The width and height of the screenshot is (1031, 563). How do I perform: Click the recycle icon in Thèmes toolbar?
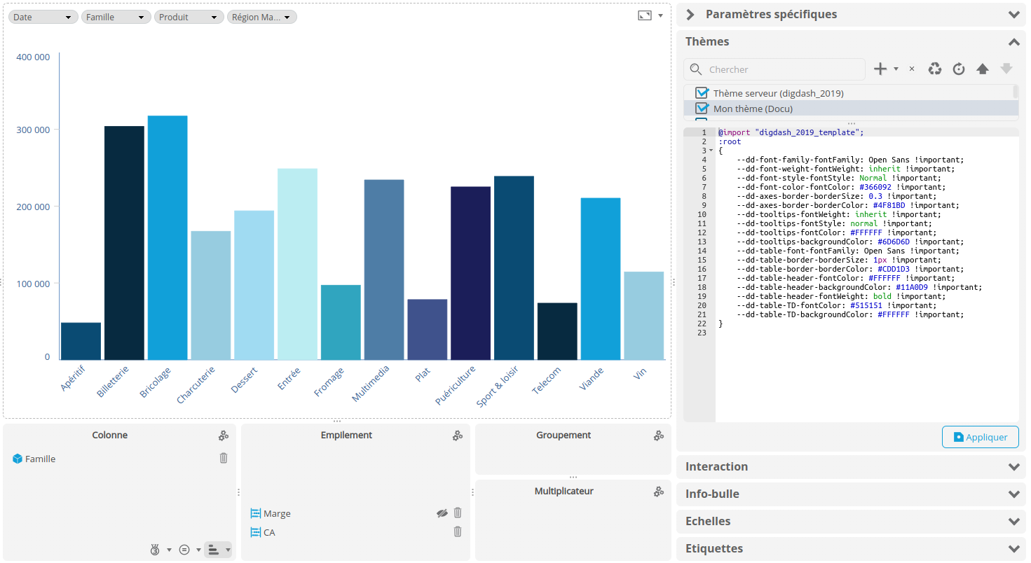[935, 69]
